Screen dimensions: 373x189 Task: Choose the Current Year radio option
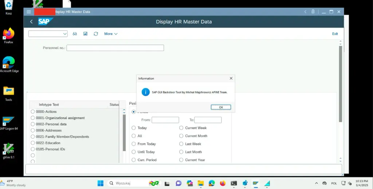(x=181, y=160)
